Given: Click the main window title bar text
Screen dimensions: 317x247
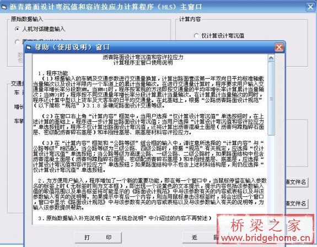Looking at the screenshot, I should click(x=105, y=7).
